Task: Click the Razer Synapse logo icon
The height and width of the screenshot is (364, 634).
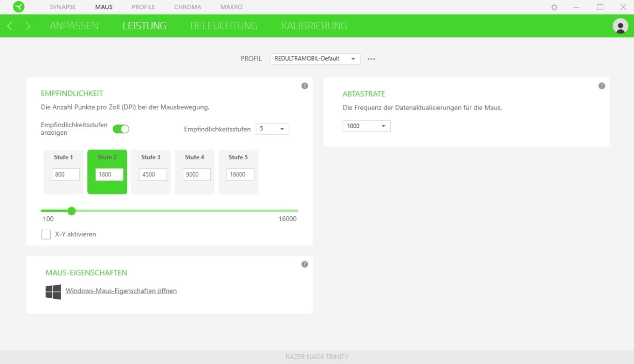Action: [x=19, y=7]
